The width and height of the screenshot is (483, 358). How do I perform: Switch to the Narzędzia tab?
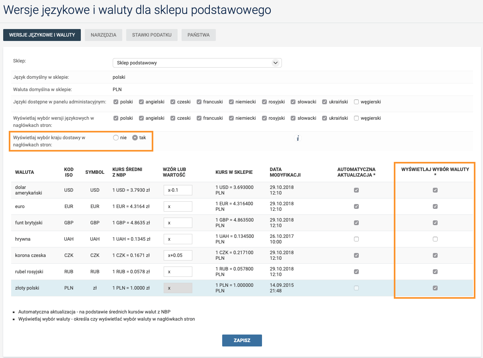(x=104, y=35)
